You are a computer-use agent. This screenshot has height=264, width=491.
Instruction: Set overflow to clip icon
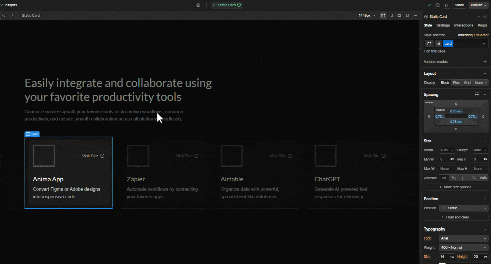click(x=464, y=178)
